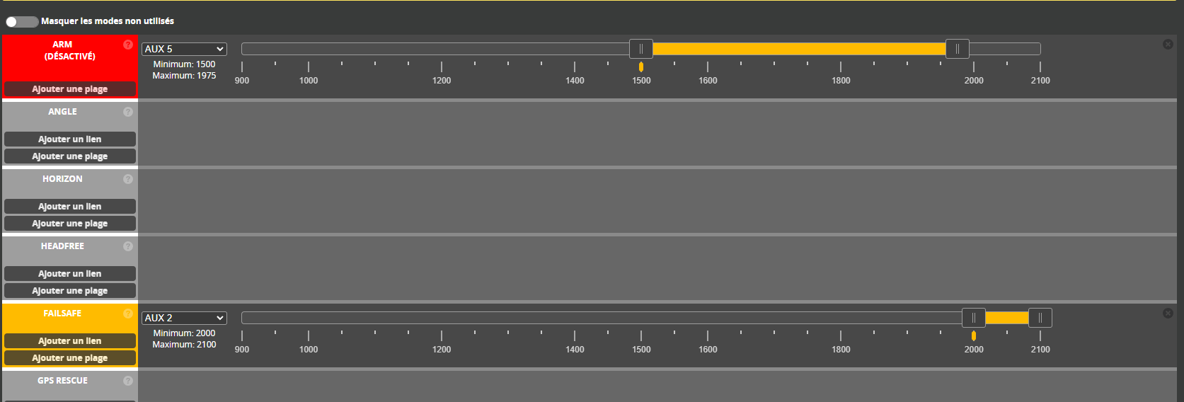
Task: Toggle 'Masquer les modes non utilisés' switch
Action: pyautogui.click(x=22, y=22)
